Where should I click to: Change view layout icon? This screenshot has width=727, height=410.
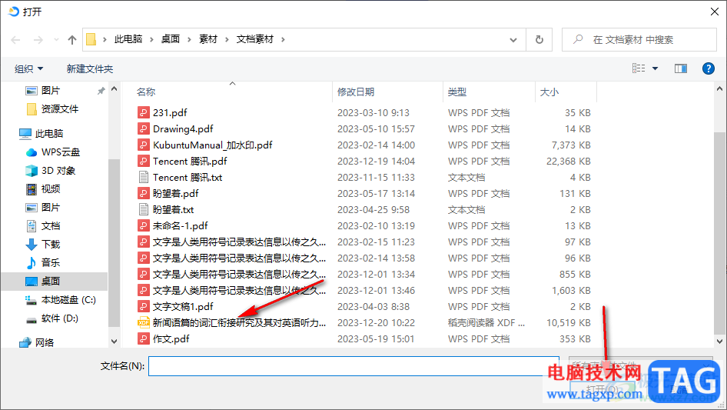[639, 68]
